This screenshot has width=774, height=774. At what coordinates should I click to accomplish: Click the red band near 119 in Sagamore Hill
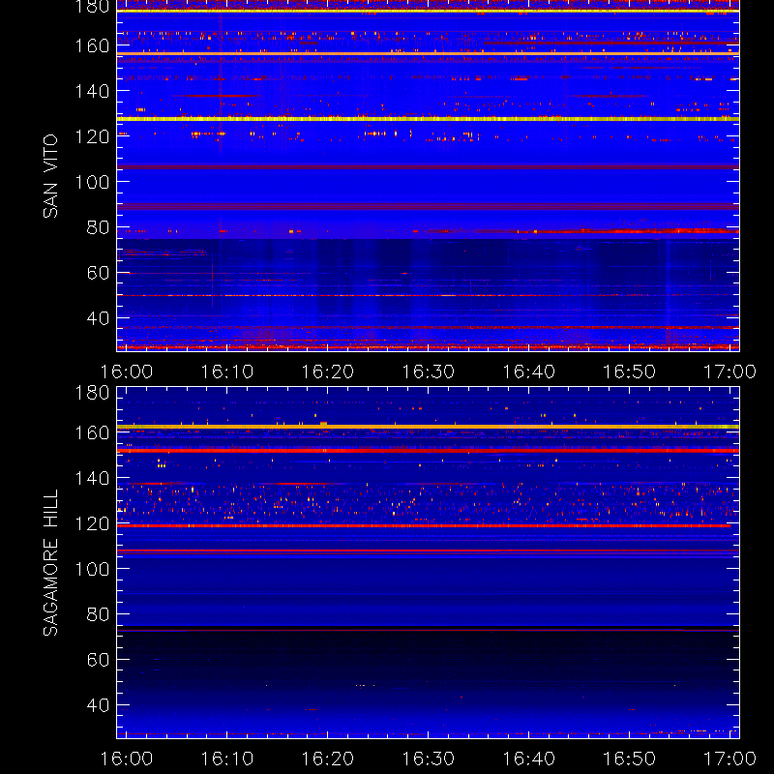pyautogui.click(x=425, y=526)
